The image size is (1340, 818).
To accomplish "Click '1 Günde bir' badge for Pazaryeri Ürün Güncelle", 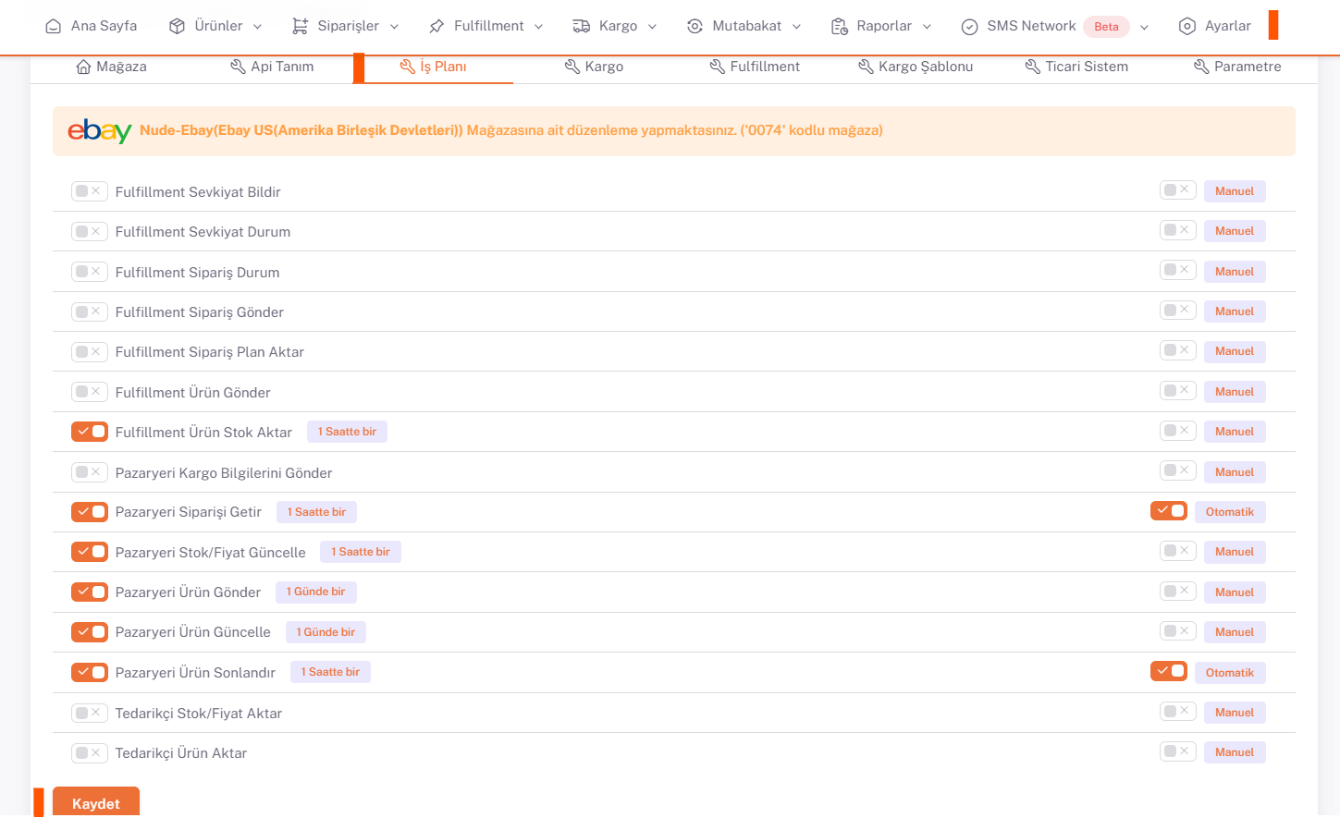I will point(326,632).
